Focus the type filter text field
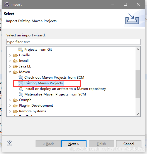This screenshot has width=147, height=154. [x=73, y=42]
